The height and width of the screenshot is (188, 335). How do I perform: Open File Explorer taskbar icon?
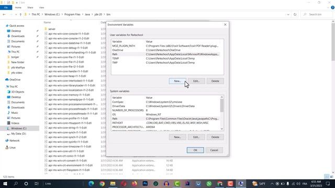pos(113,183)
